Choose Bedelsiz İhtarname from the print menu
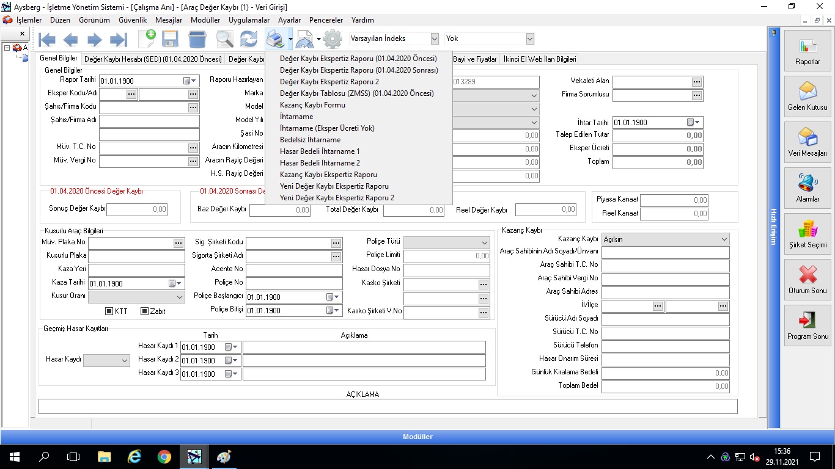This screenshot has height=469, width=835. 310,140
